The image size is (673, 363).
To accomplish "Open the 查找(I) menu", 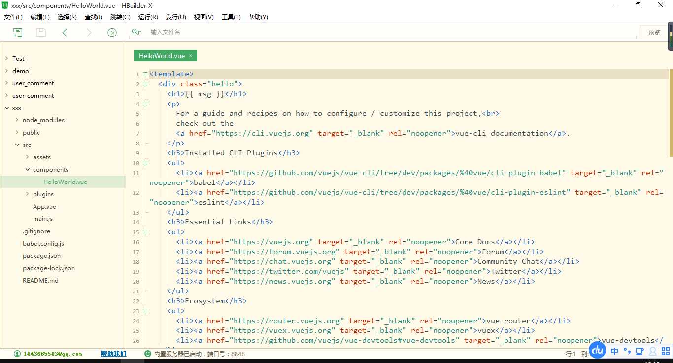I will [94, 17].
